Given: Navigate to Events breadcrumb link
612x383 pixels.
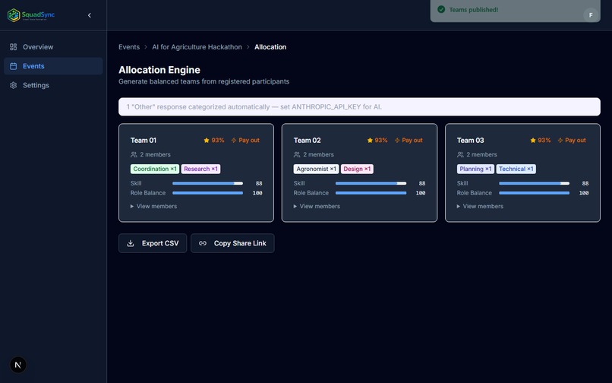Looking at the screenshot, I should (129, 47).
